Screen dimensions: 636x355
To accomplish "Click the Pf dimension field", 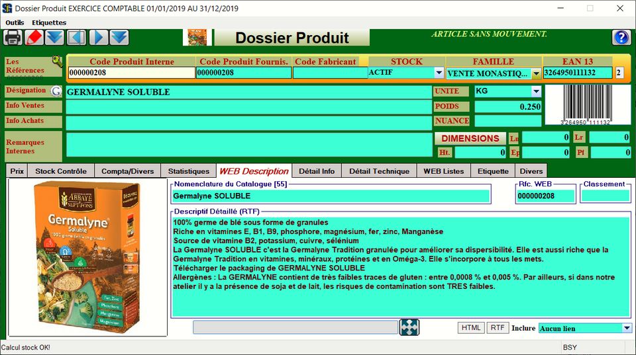I will pyautogui.click(x=610, y=152).
